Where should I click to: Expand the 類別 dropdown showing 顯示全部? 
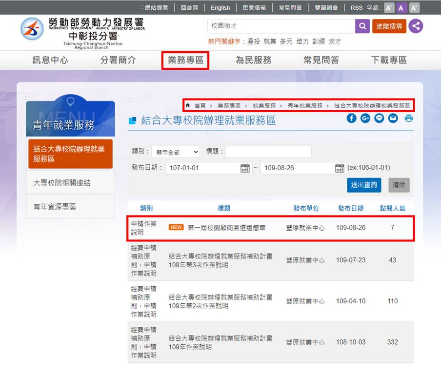point(175,152)
